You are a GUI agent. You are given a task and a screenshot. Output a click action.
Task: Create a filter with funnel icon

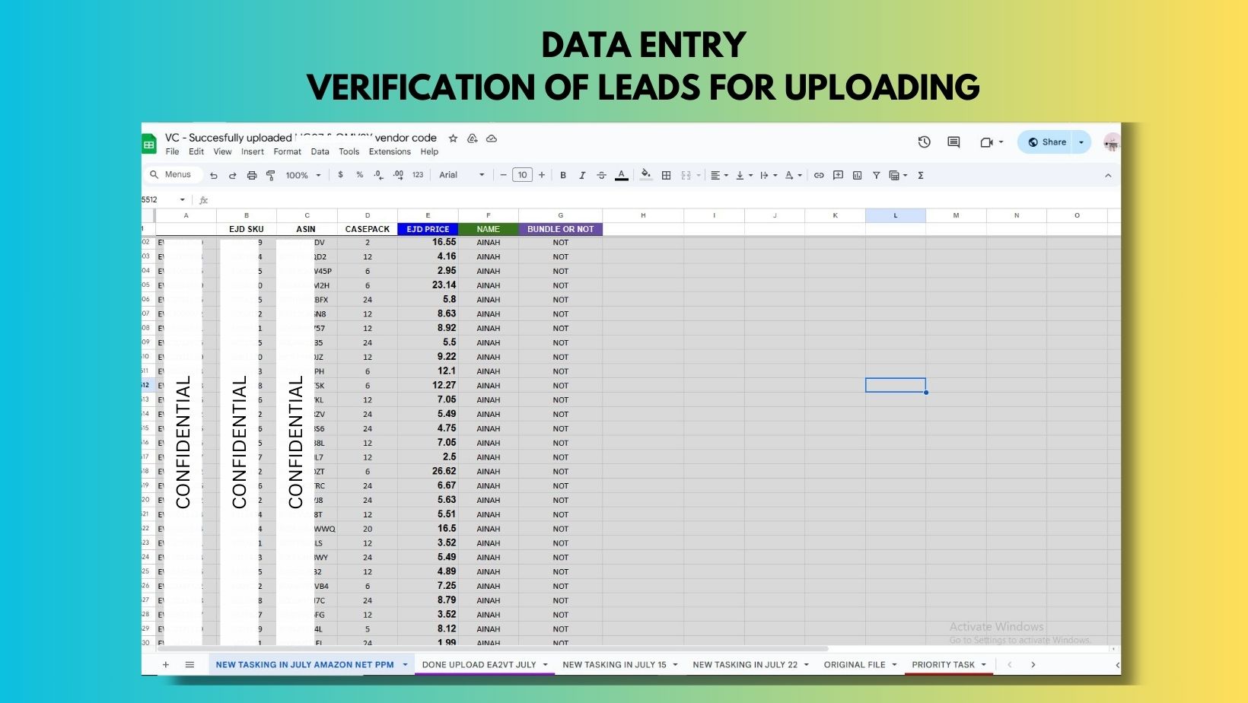pos(876,175)
